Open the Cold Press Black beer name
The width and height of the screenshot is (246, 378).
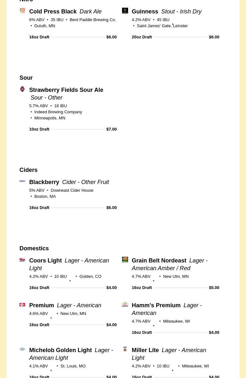(53, 12)
